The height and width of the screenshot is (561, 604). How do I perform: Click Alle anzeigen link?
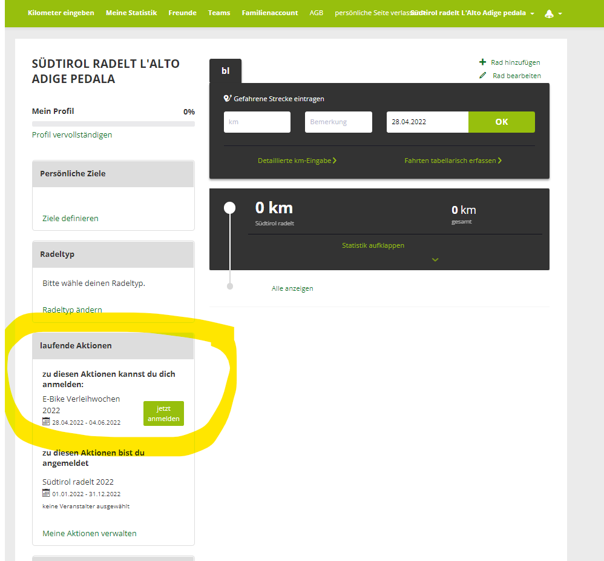(x=292, y=288)
